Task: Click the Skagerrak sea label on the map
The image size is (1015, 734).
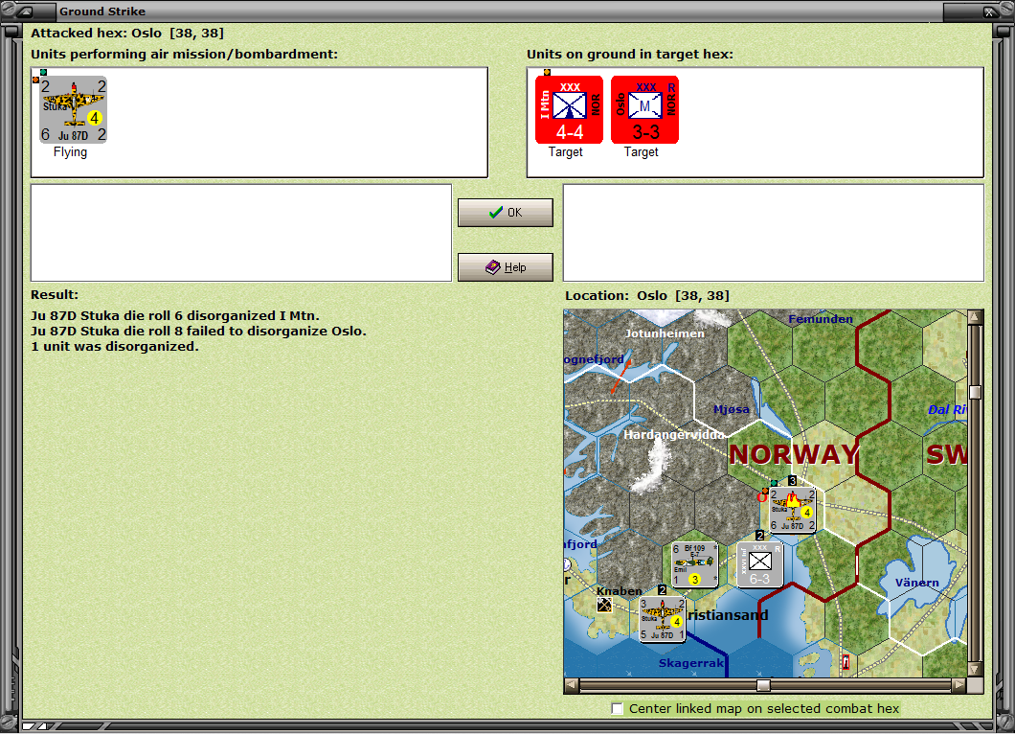Action: (690, 663)
